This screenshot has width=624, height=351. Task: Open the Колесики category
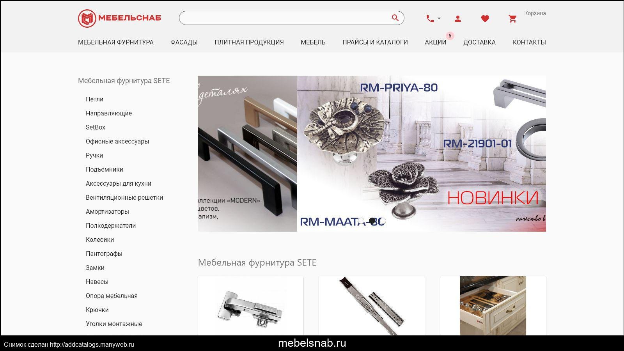click(100, 239)
